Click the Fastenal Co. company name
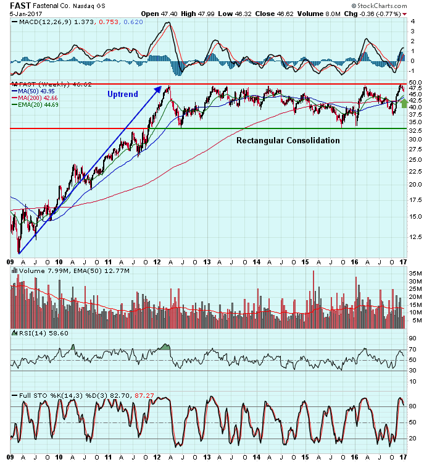The width and height of the screenshot is (432, 462). click(52, 6)
